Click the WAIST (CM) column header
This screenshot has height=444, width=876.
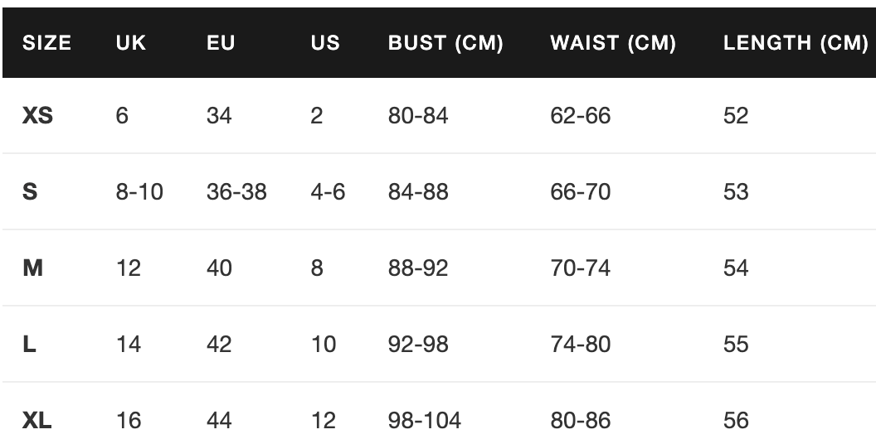coord(613,44)
